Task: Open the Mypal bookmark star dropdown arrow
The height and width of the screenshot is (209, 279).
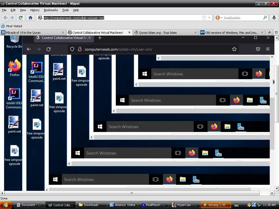Action: 210,18
